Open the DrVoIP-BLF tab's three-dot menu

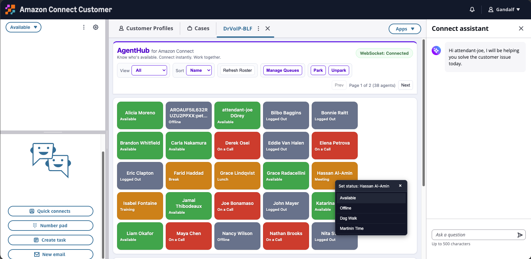(x=258, y=29)
